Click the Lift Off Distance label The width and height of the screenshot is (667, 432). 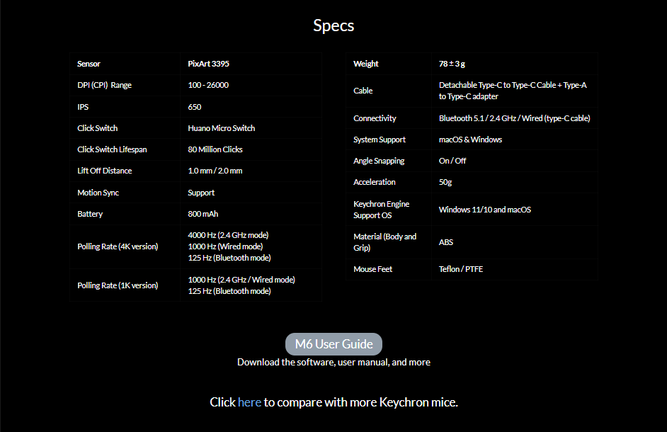click(x=104, y=171)
